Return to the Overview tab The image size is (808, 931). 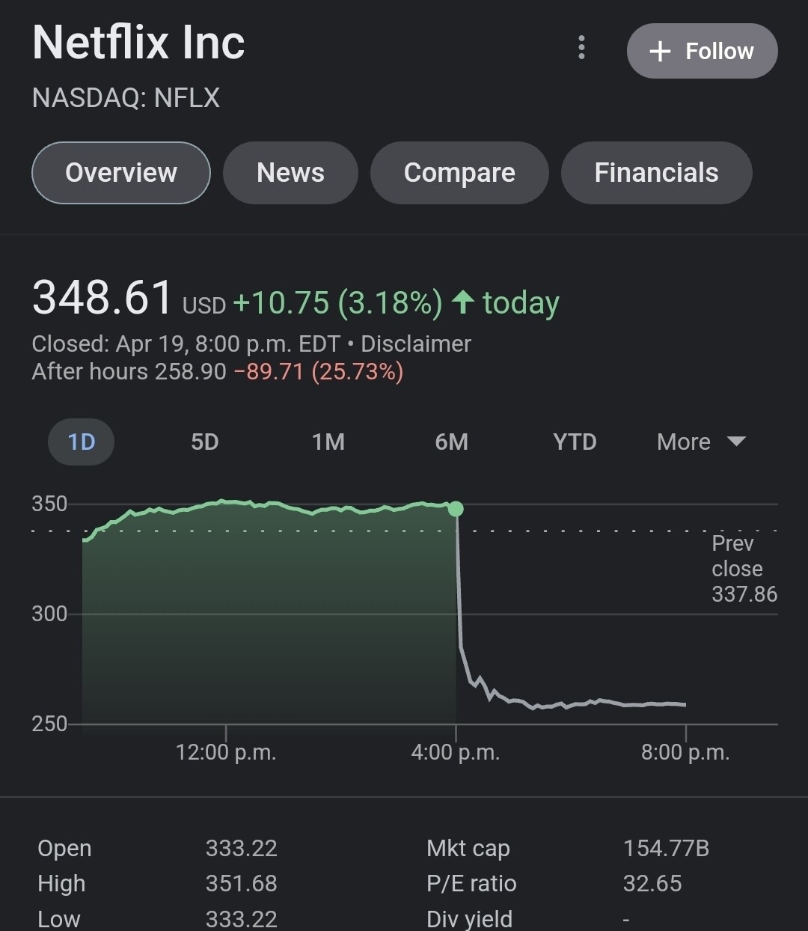[x=120, y=173]
